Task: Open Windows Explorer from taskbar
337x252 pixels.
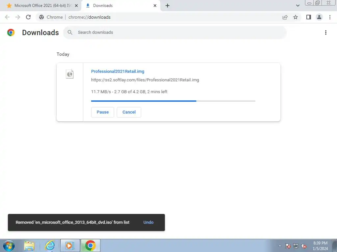Action: [29, 245]
